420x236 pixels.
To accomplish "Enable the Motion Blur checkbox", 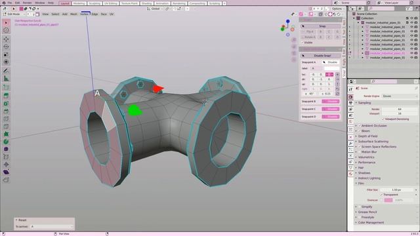I will pyautogui.click(x=360, y=151).
